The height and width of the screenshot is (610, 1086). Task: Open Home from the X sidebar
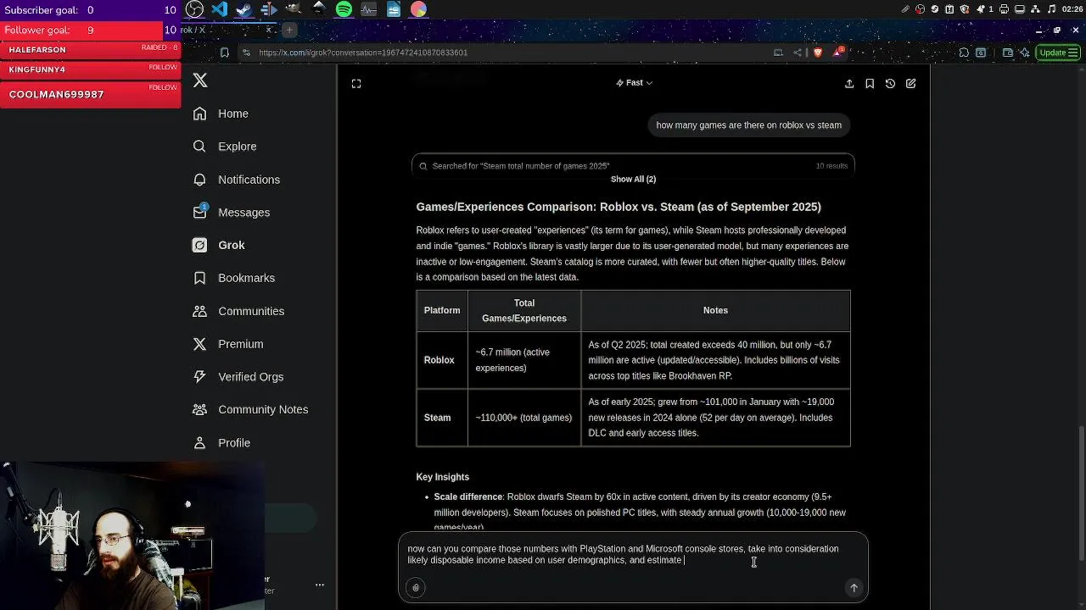point(221,114)
